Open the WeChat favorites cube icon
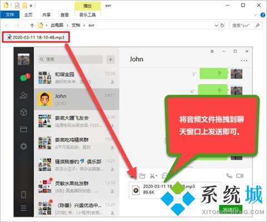The width and height of the screenshot is (267, 222). [23, 112]
